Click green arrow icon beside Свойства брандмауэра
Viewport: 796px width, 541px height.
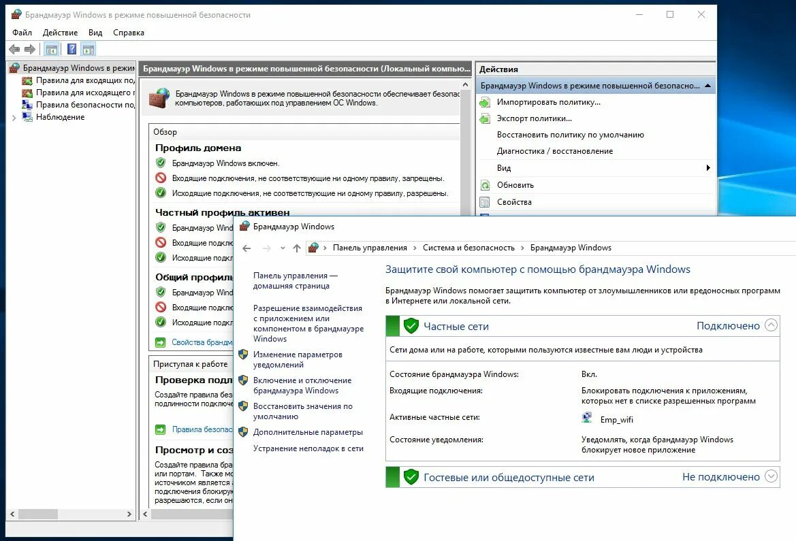[161, 342]
